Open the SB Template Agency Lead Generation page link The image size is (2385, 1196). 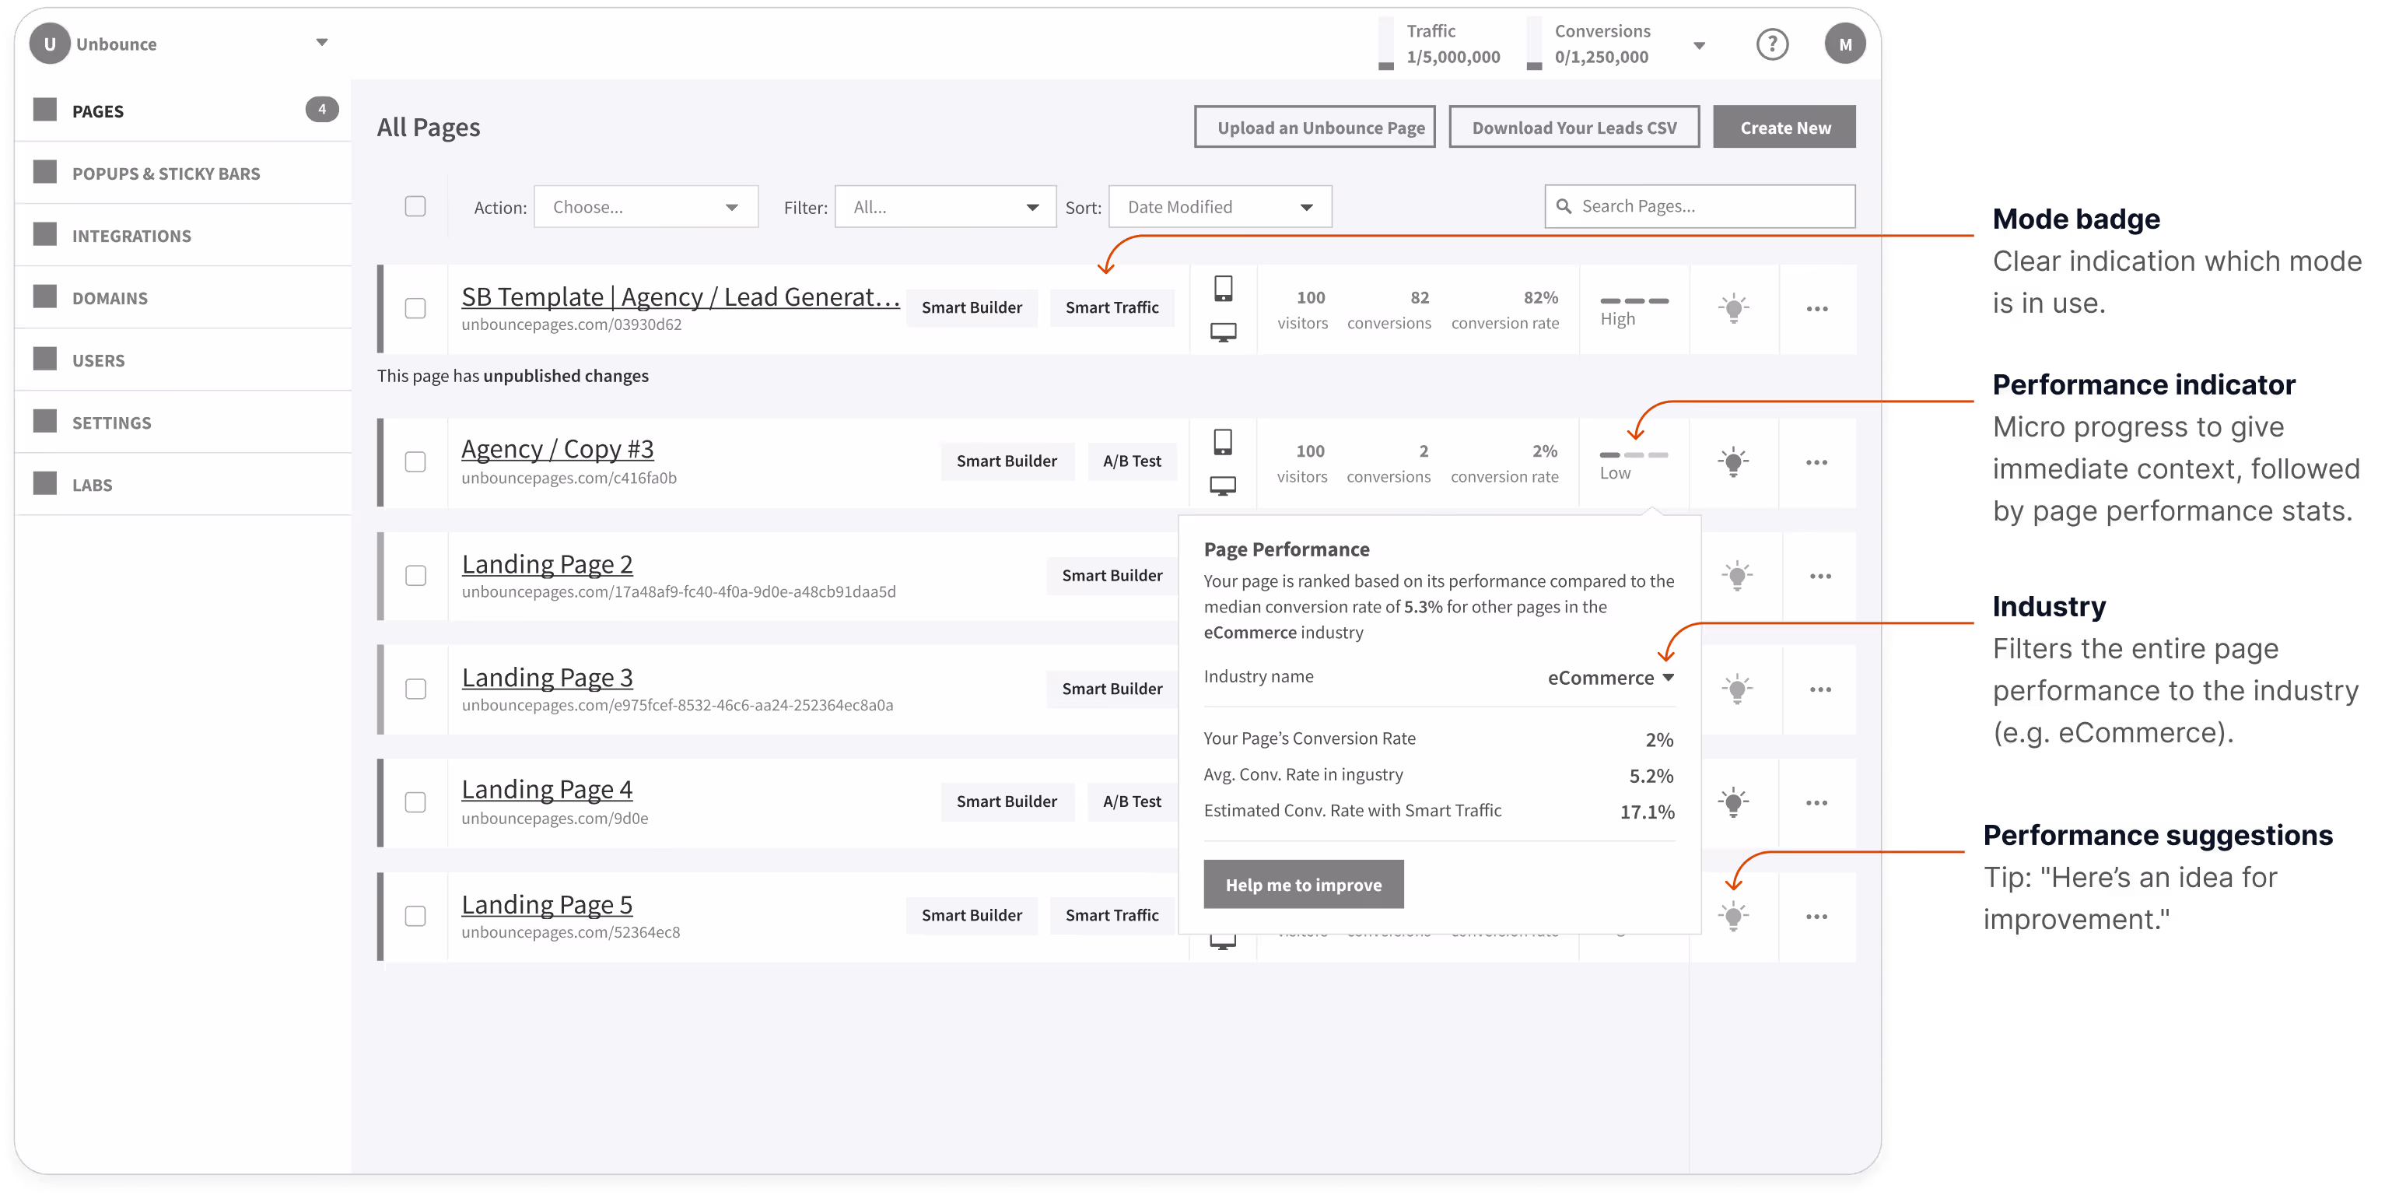[681, 296]
